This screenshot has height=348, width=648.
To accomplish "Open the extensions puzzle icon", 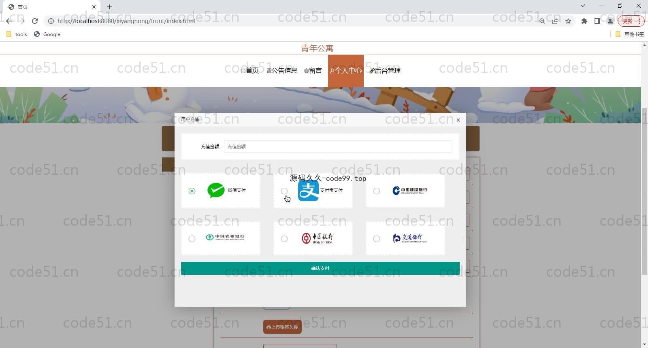I will coord(584,21).
